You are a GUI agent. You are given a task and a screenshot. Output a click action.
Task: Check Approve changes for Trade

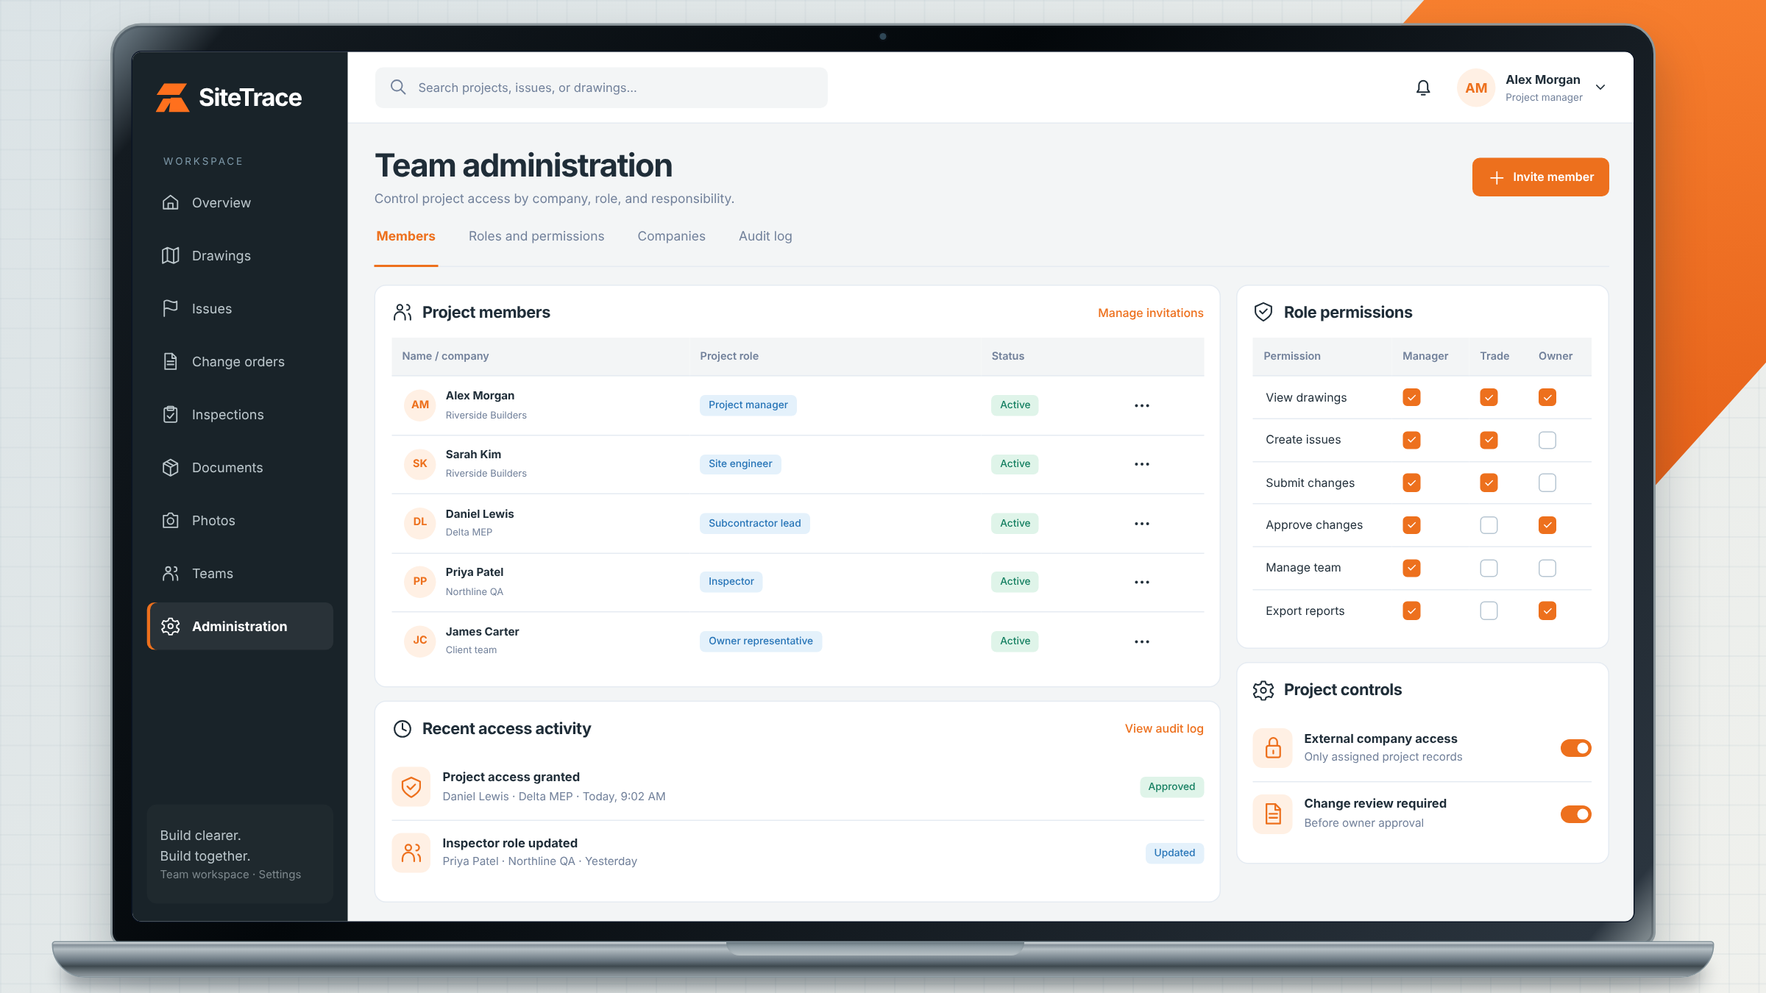coord(1489,525)
